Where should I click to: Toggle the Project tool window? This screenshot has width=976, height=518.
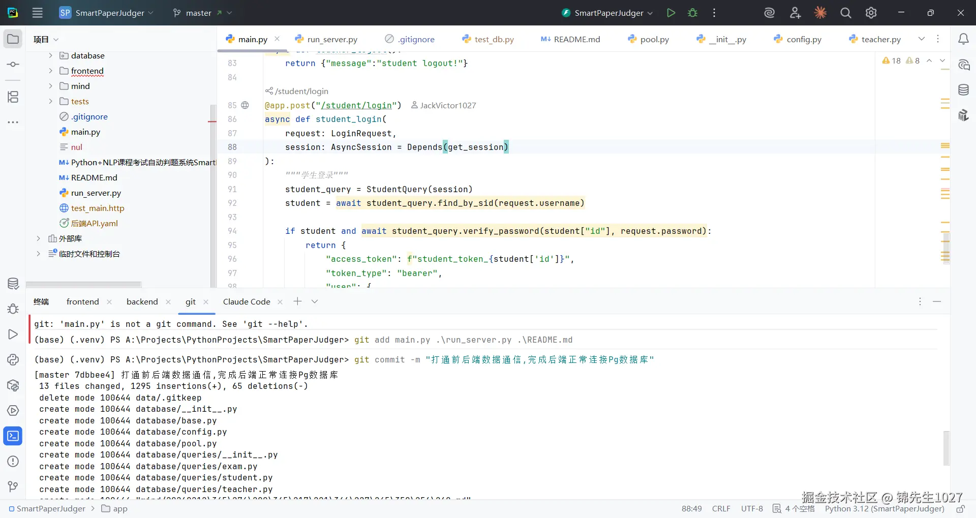click(13, 39)
